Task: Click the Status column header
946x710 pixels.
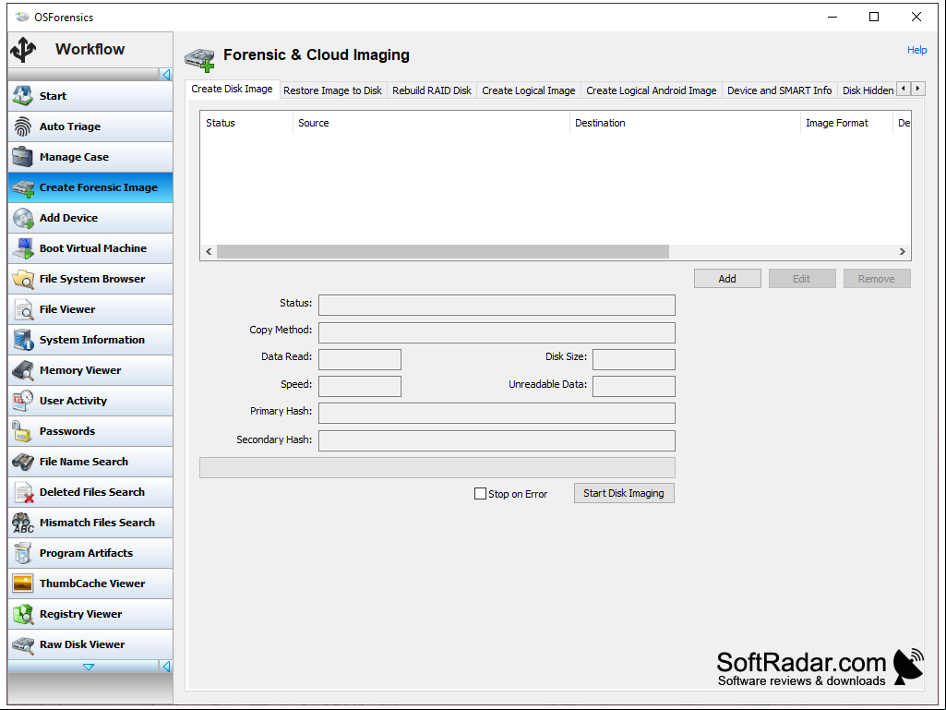Action: [246, 123]
